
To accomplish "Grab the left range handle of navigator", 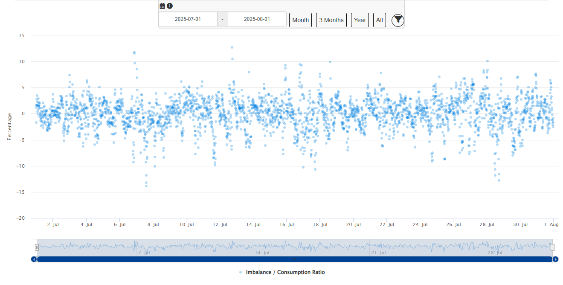I will pyautogui.click(x=37, y=247).
